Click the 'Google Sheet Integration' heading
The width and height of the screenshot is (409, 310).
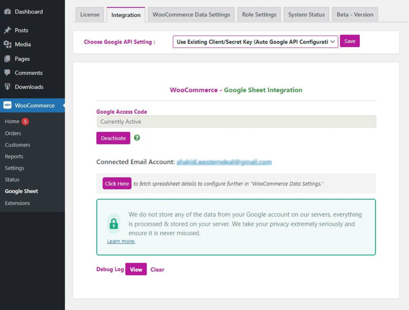(x=263, y=90)
